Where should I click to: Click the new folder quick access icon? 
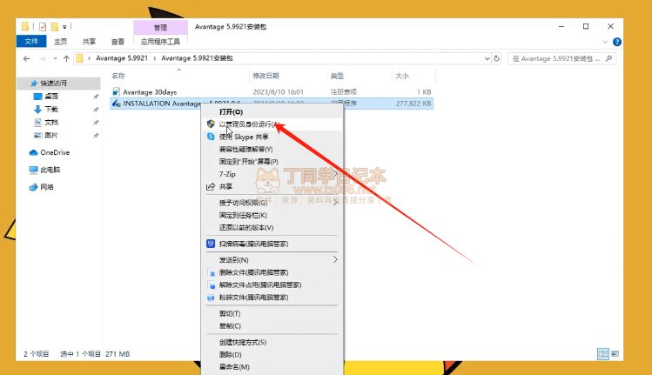point(55,27)
